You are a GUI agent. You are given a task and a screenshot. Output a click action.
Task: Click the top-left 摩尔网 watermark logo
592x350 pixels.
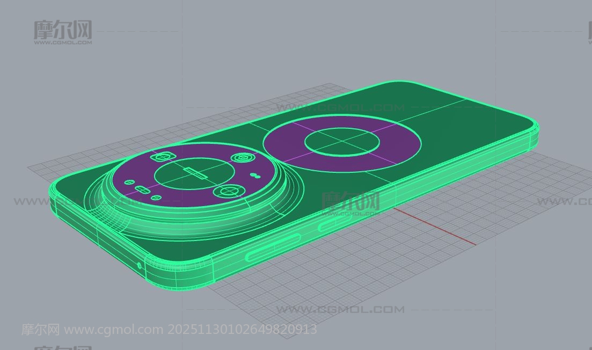click(63, 32)
